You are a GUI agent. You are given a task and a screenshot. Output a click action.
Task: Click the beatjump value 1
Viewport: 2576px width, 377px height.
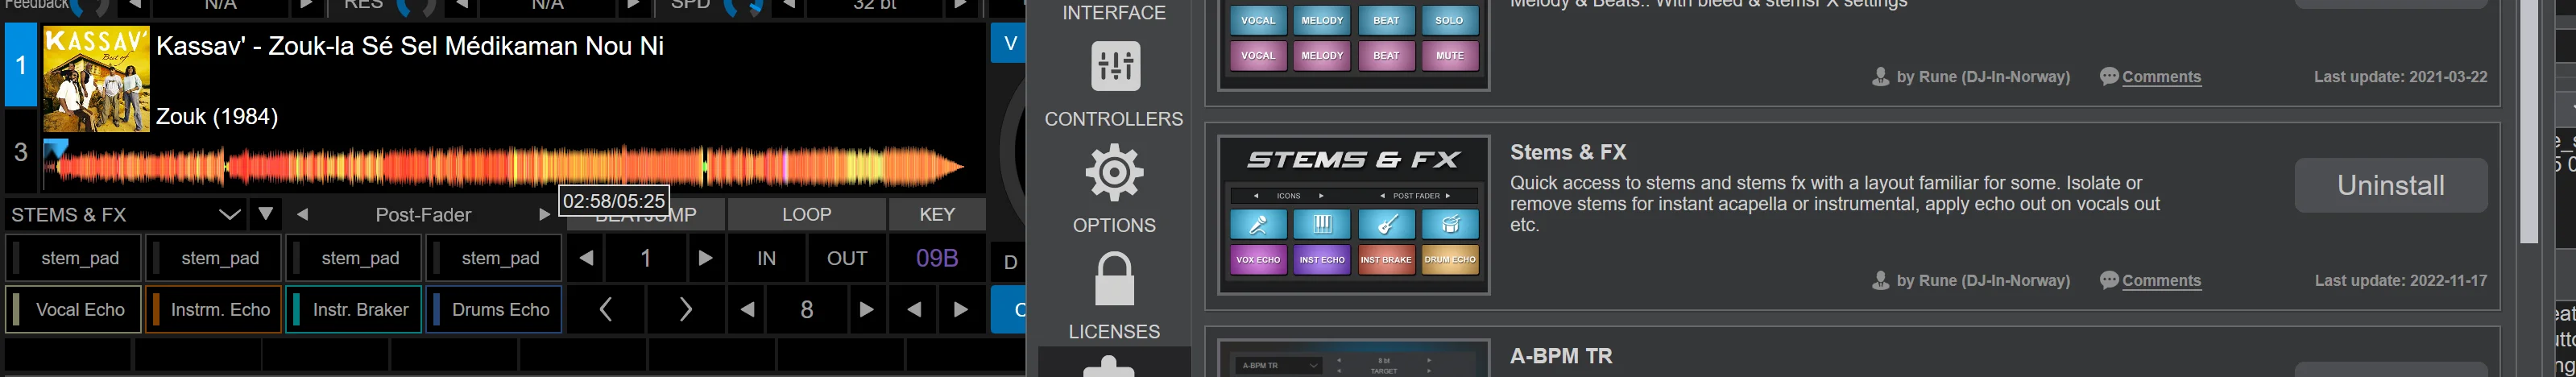646,258
